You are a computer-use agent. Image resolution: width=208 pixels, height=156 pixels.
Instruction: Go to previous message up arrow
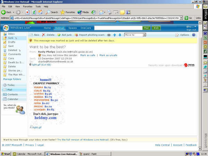[115, 35]
